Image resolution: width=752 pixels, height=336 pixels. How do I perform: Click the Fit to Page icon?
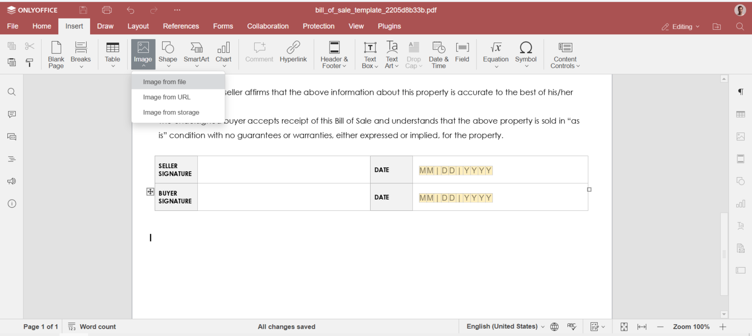[x=624, y=326]
